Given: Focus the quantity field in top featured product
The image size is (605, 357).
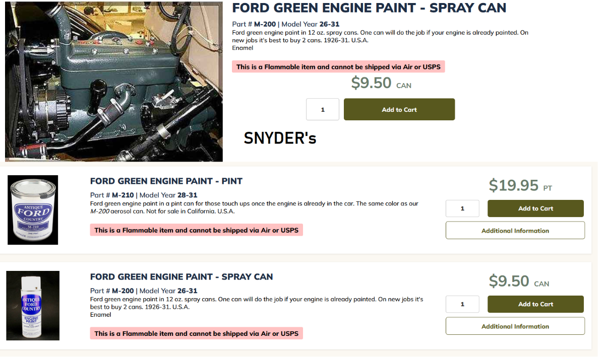Looking at the screenshot, I should pos(323,109).
